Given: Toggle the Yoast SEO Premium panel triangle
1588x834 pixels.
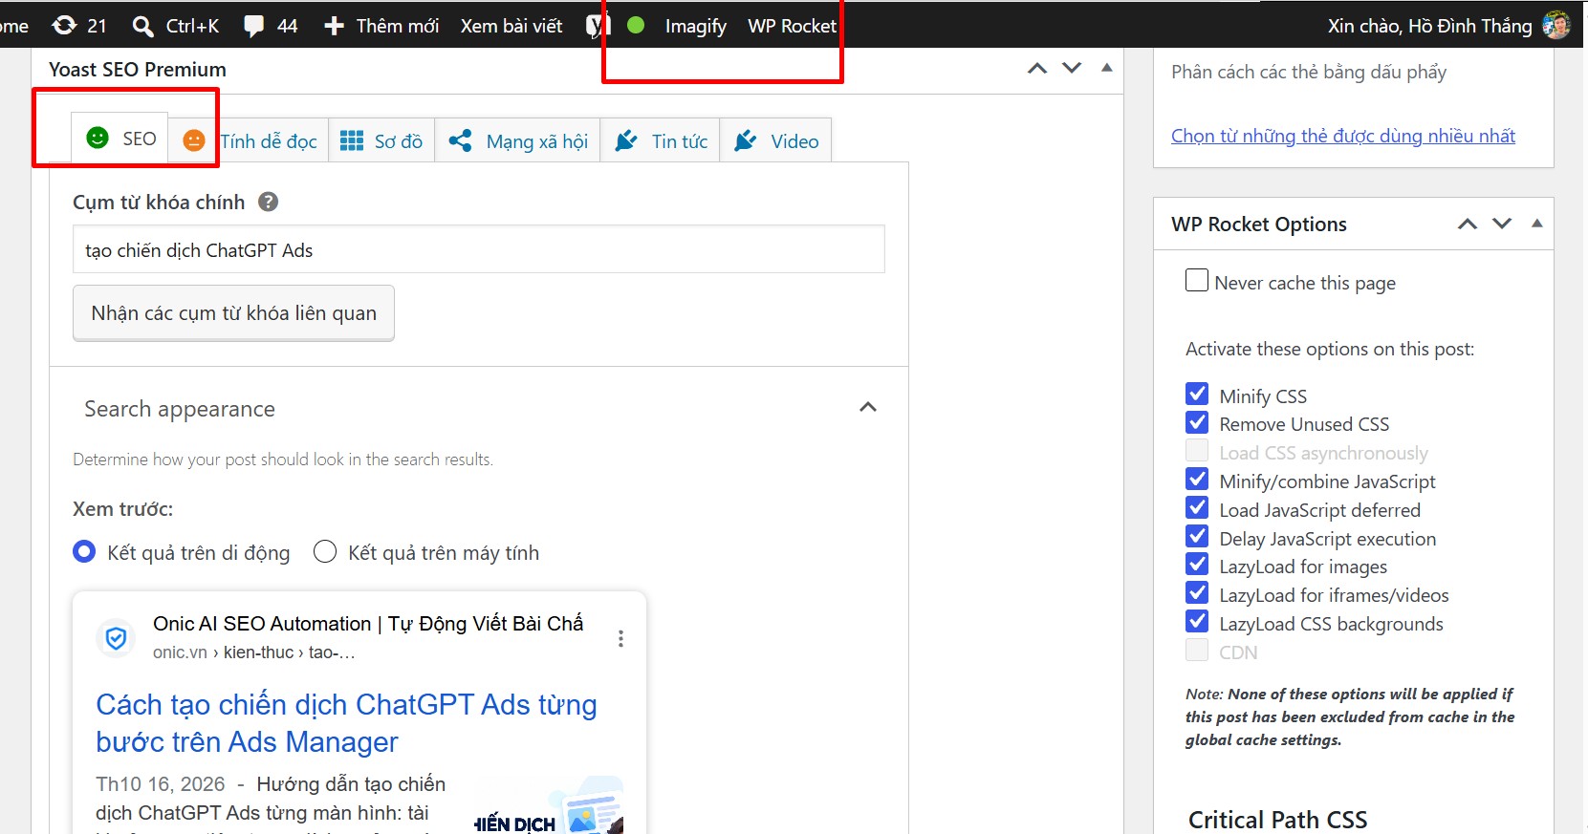Looking at the screenshot, I should coord(1107,68).
